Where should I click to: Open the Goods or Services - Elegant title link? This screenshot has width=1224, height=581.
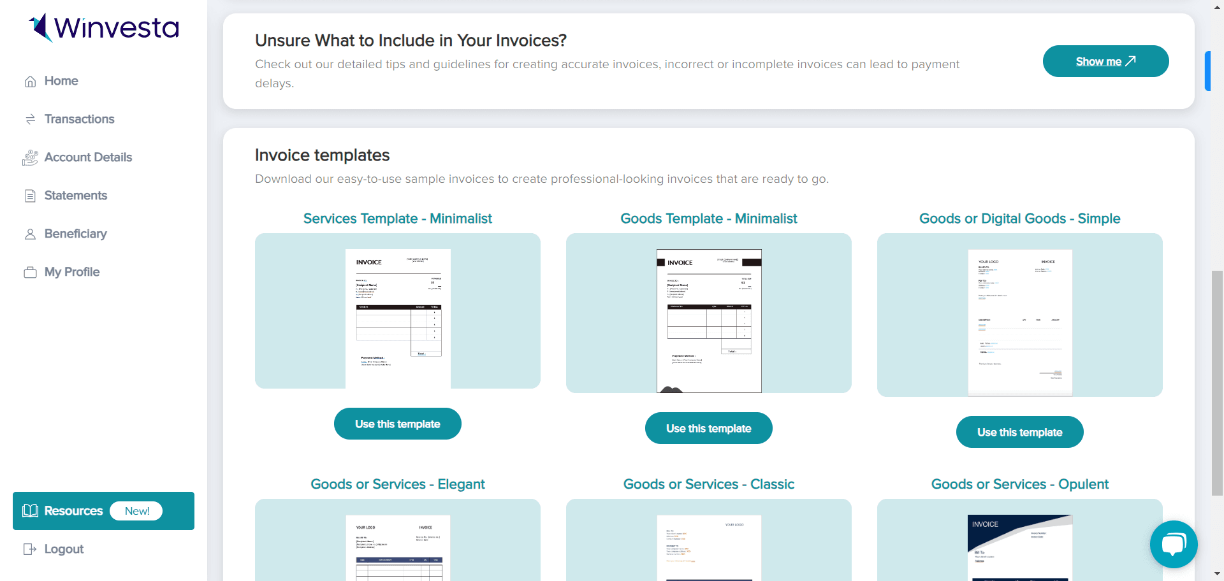(397, 484)
